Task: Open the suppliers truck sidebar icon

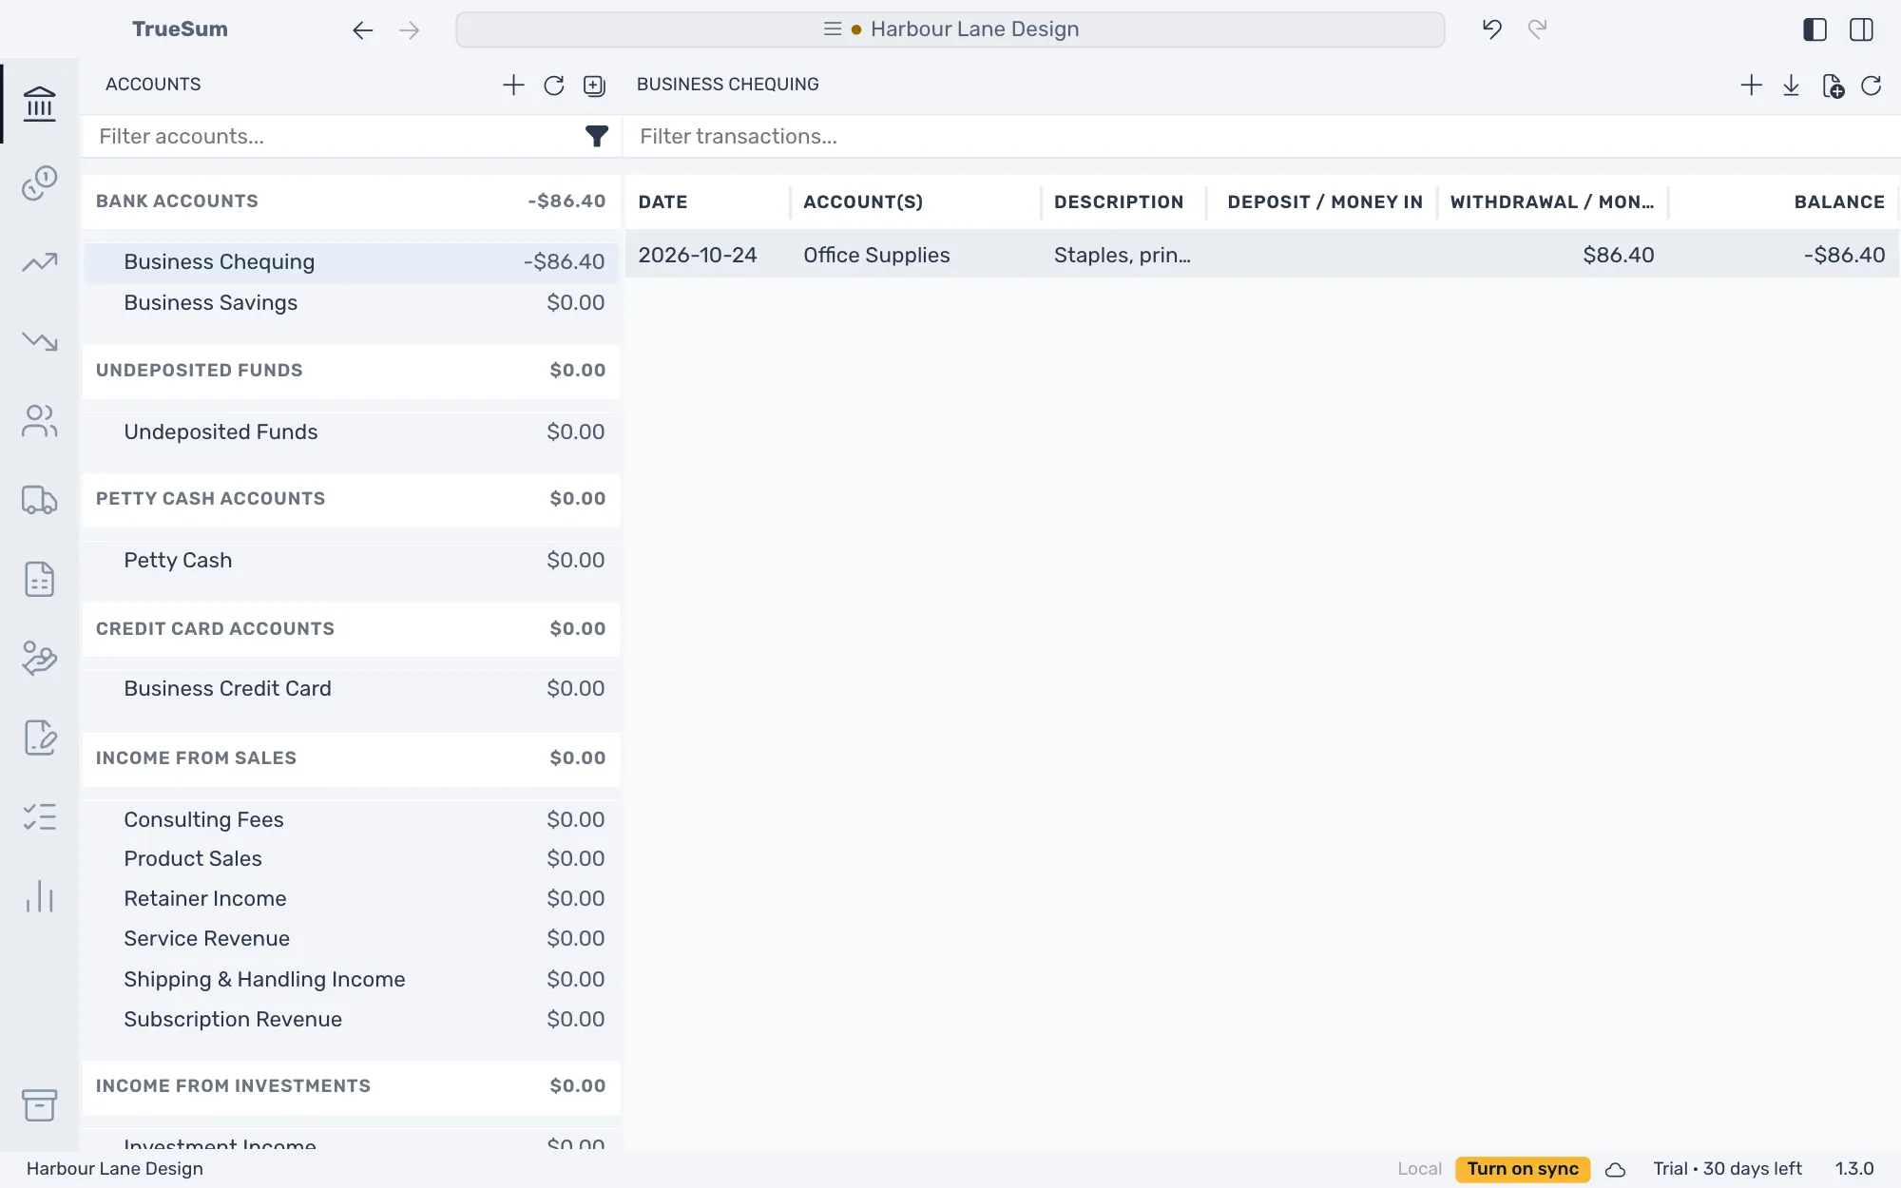Action: [39, 500]
